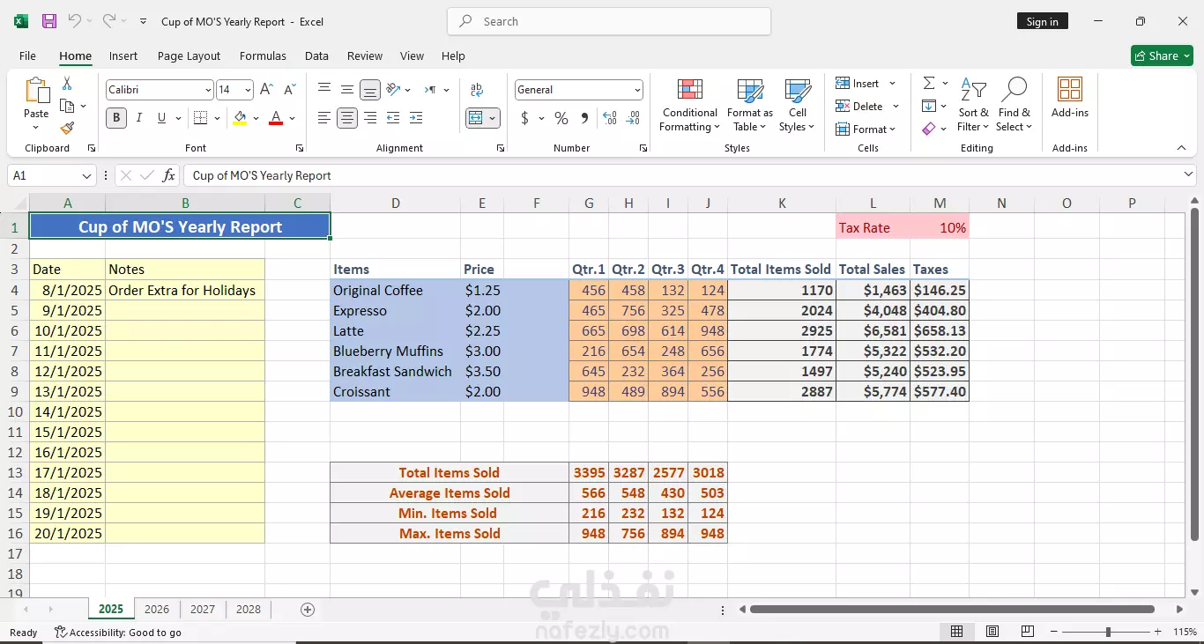Click the Decrease Indent icon
Viewport: 1204px width, 644px height.
[x=393, y=118]
